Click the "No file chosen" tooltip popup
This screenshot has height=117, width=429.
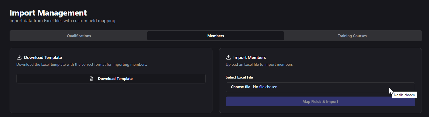pos(404,95)
